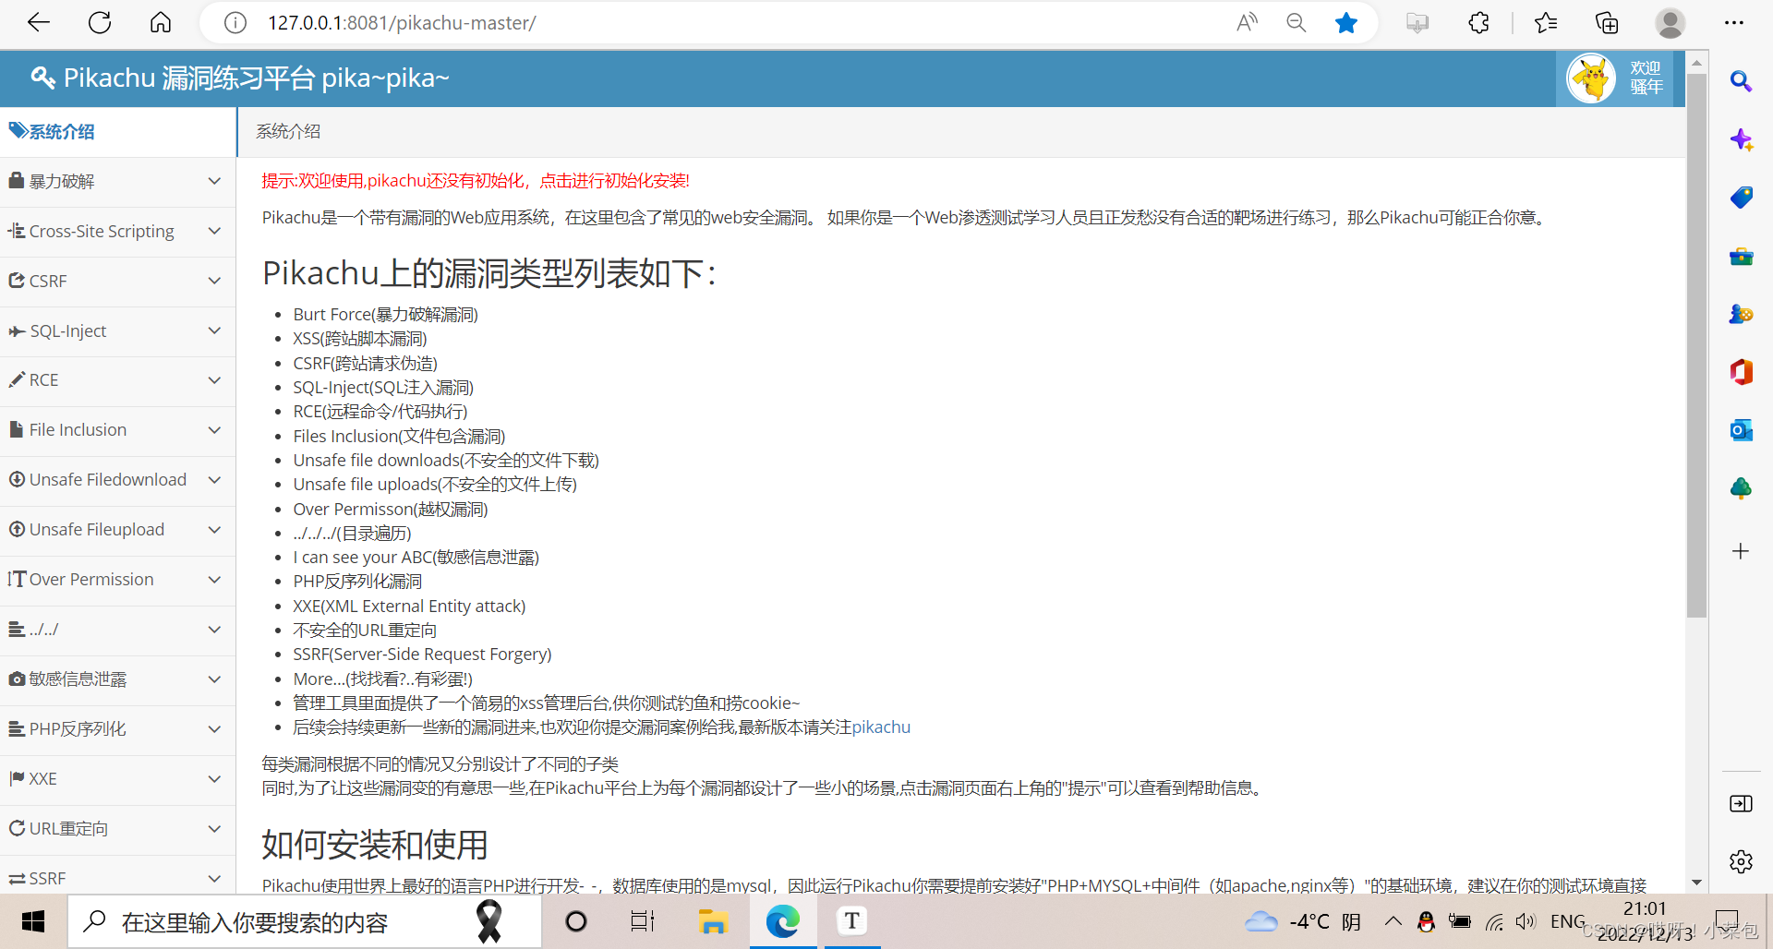
Task: Click the browser back arrow
Action: click(x=39, y=23)
